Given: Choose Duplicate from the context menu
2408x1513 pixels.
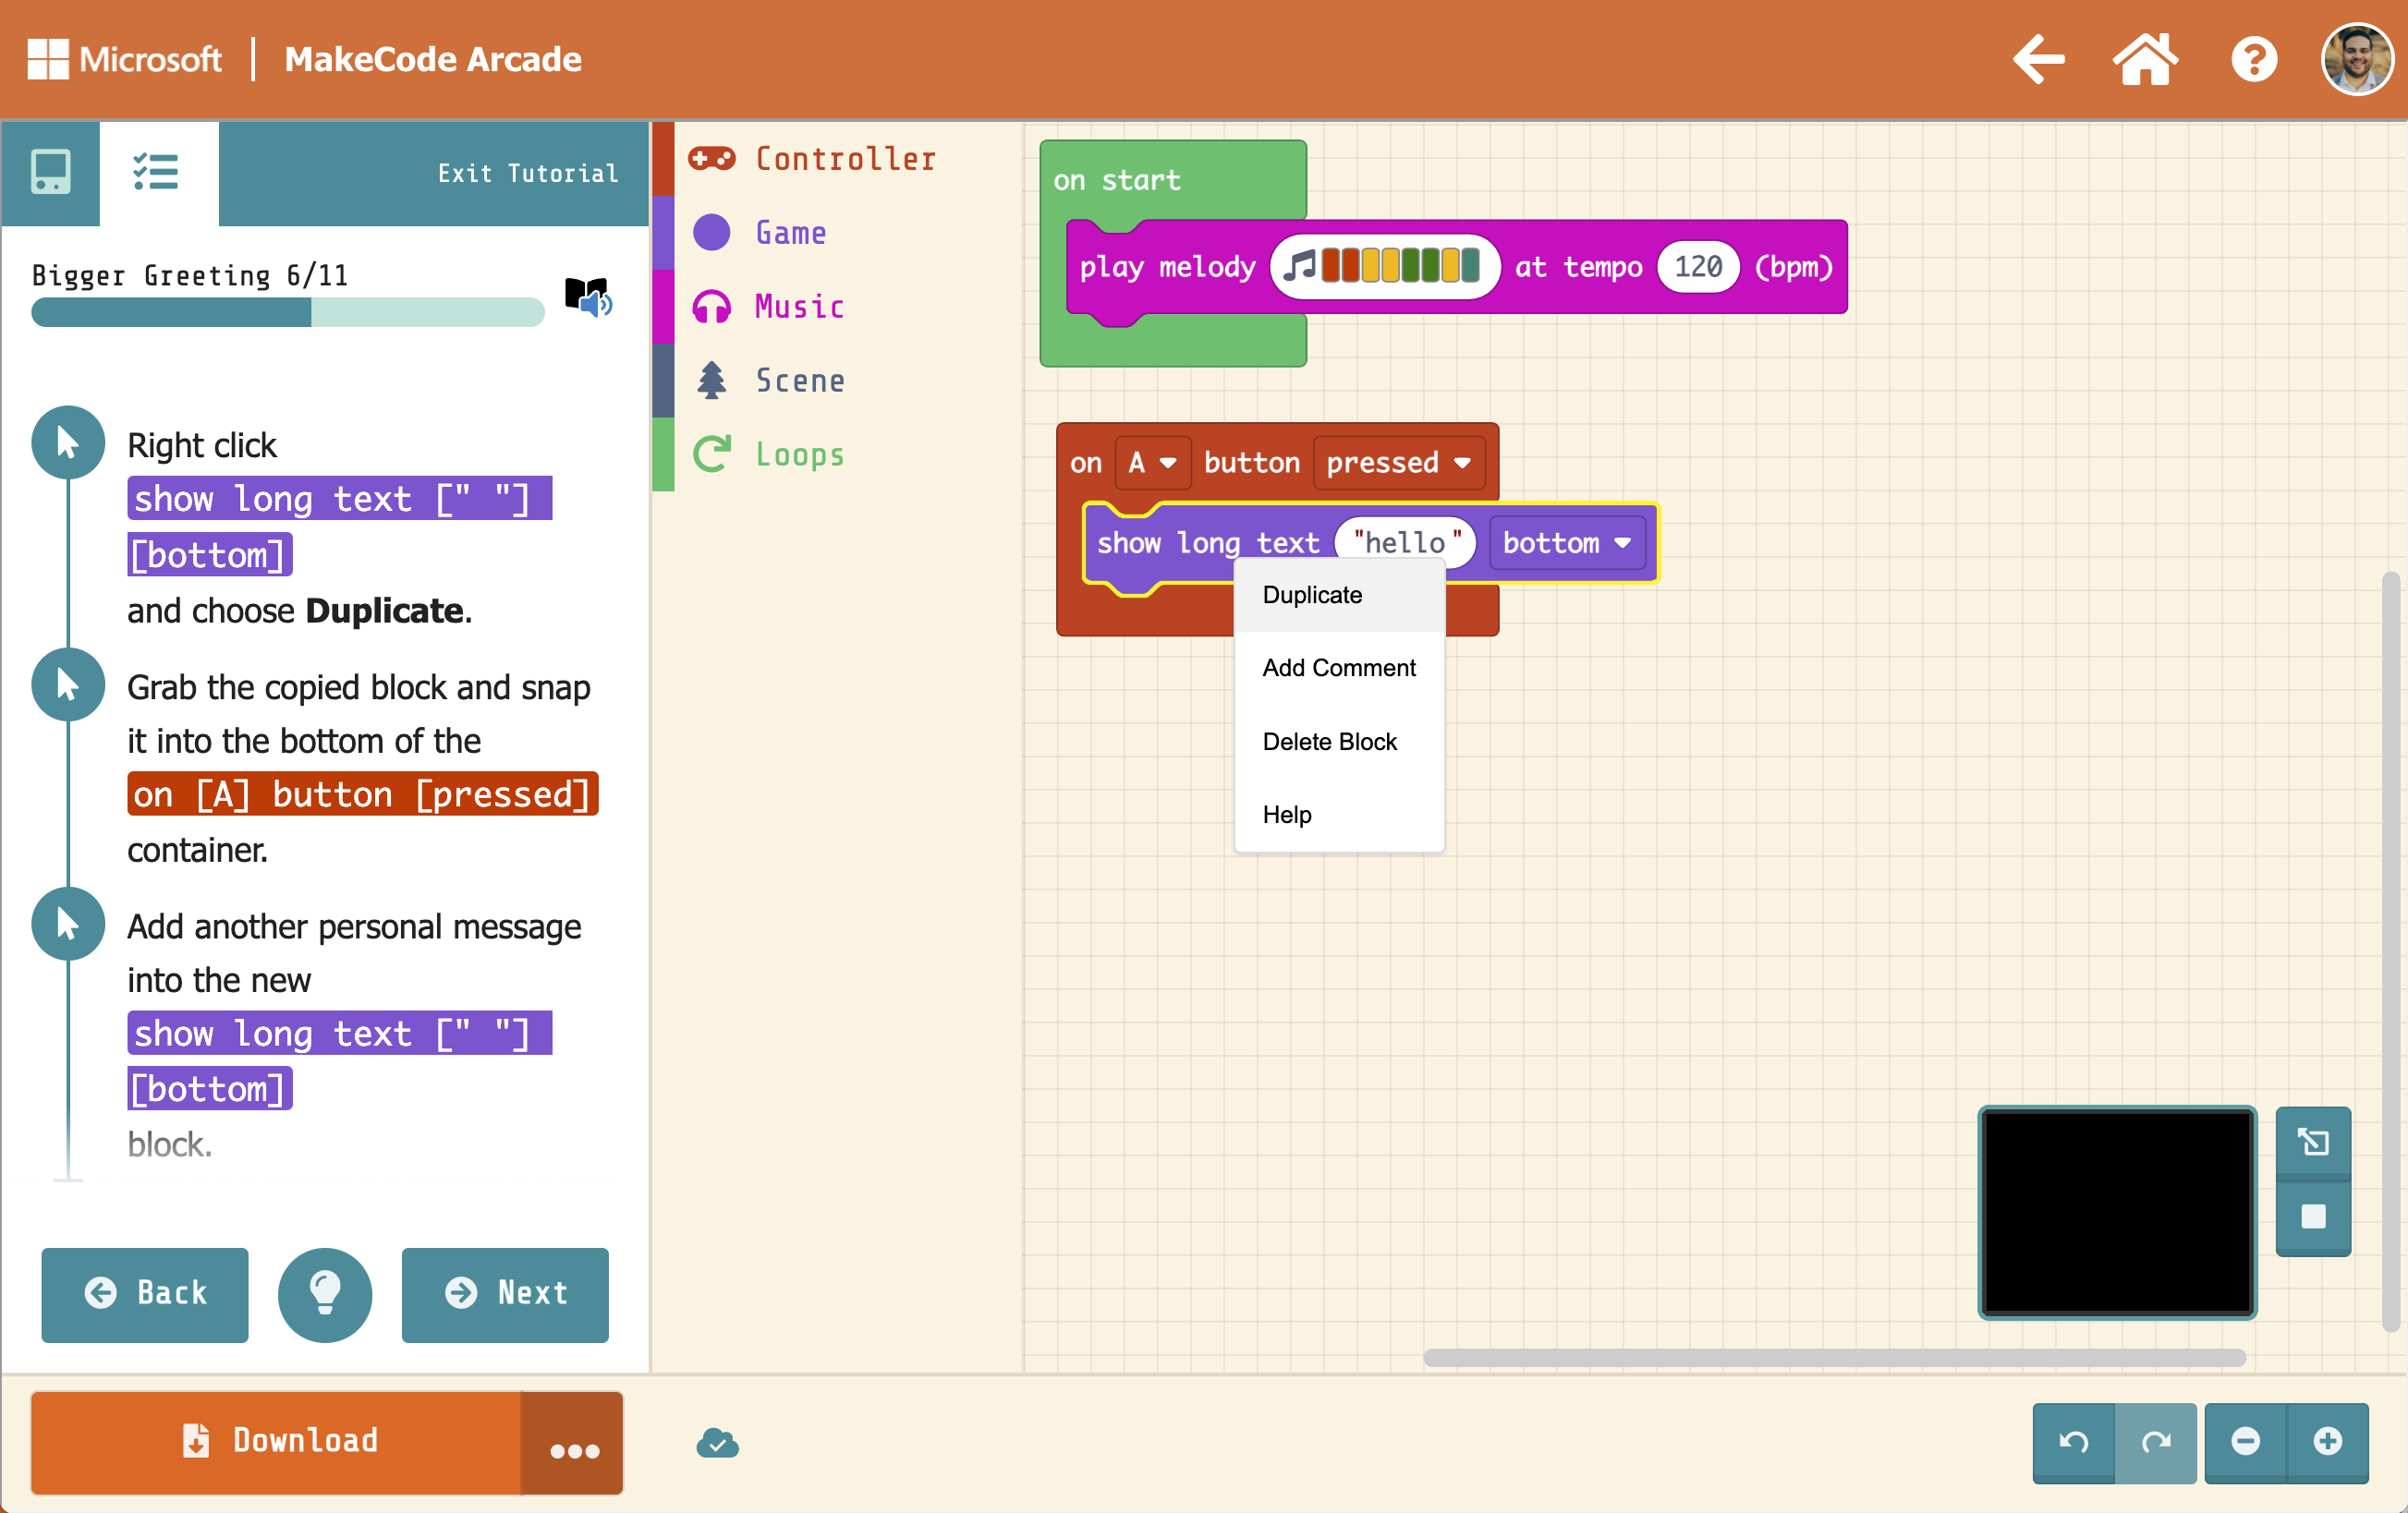Looking at the screenshot, I should (x=1339, y=595).
